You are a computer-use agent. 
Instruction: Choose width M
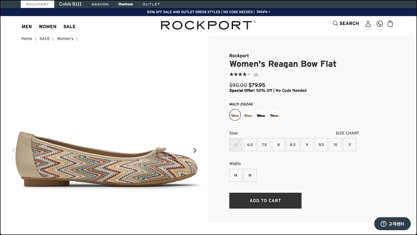235,175
